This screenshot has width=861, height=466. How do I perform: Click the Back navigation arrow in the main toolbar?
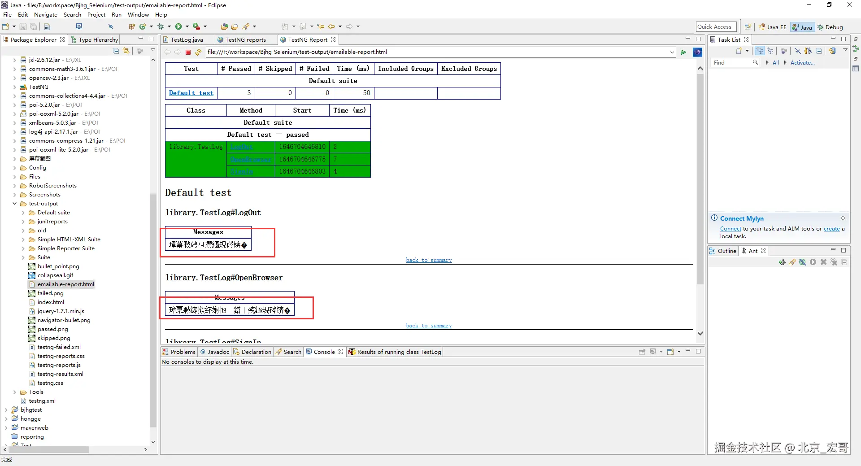click(331, 26)
